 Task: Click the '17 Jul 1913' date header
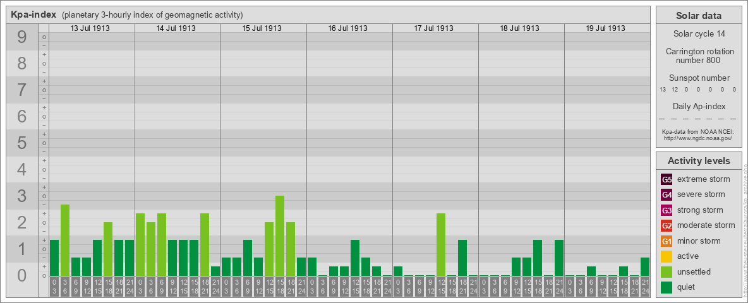tap(433, 28)
